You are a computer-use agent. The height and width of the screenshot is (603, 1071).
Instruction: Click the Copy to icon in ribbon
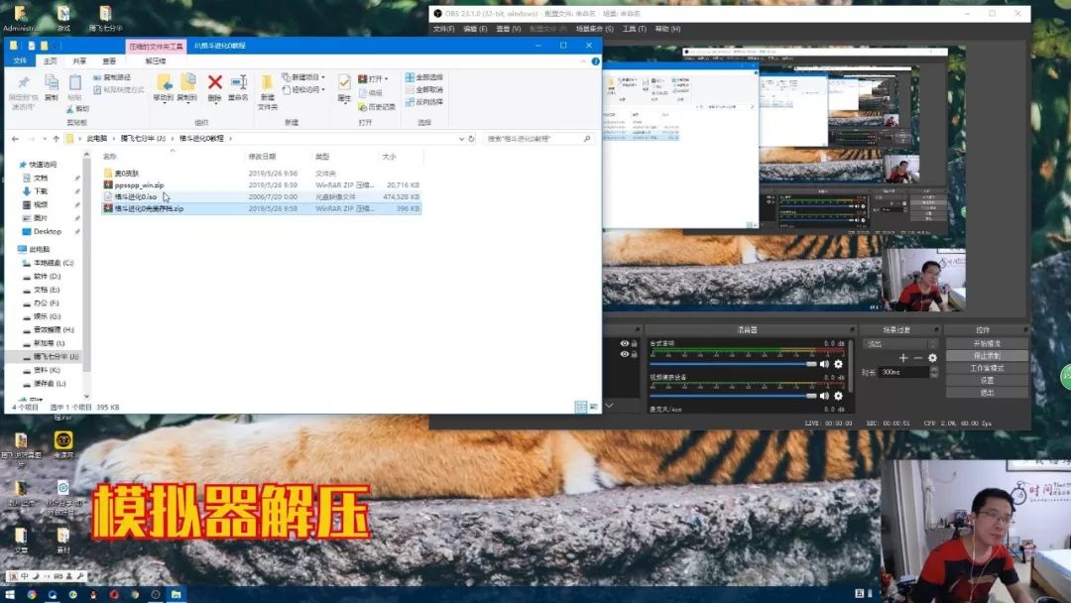click(187, 82)
